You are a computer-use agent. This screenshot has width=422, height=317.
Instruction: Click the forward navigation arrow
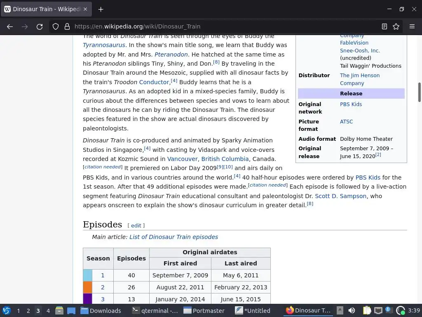pyautogui.click(x=25, y=26)
